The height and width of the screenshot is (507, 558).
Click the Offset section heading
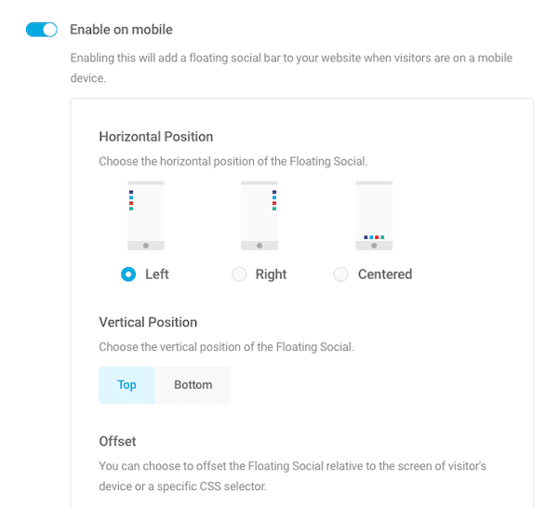pyautogui.click(x=117, y=441)
